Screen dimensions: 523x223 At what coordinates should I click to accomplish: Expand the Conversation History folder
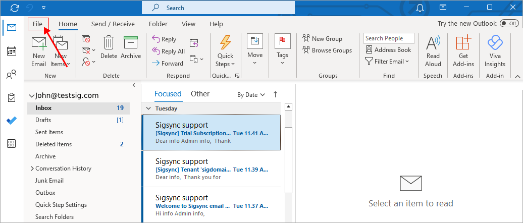point(33,169)
